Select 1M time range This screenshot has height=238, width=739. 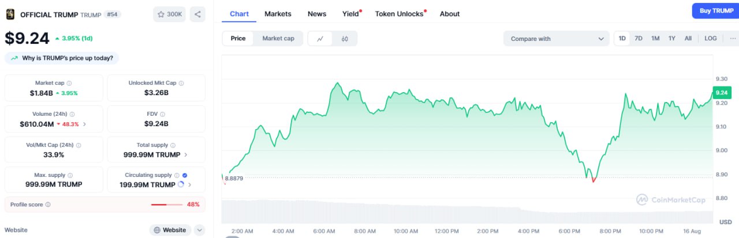click(x=655, y=39)
